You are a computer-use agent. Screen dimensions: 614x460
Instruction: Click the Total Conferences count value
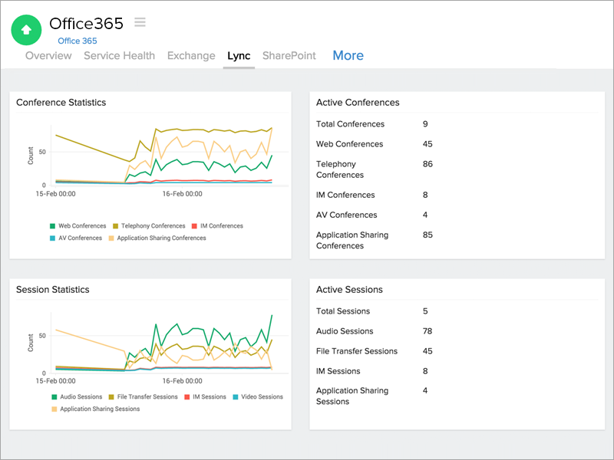pyautogui.click(x=424, y=123)
